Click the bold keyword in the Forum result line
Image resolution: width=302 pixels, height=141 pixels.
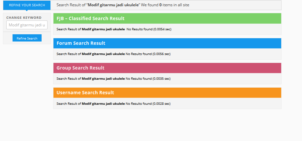103,54
